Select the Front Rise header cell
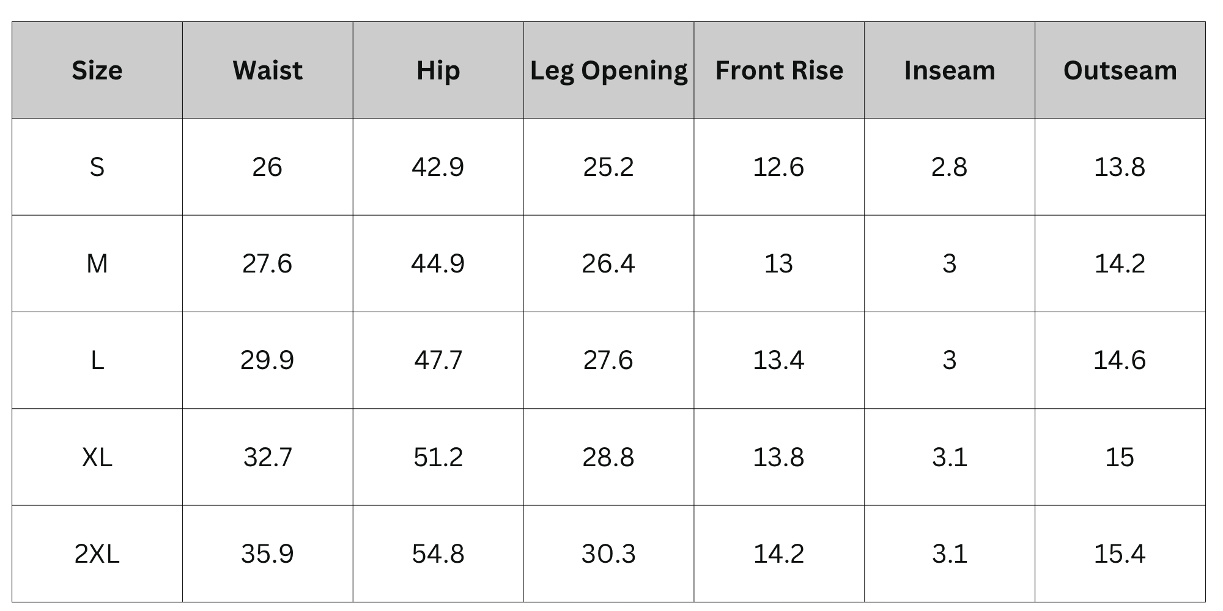1223x611 pixels. coord(779,70)
